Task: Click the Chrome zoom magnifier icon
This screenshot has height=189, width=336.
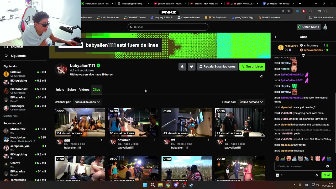Action: coord(283,11)
